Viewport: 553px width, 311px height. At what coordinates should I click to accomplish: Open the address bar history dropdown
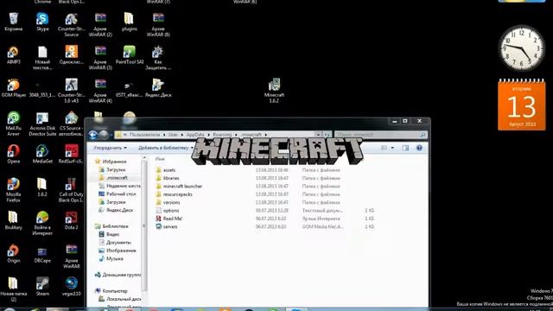click(318, 135)
